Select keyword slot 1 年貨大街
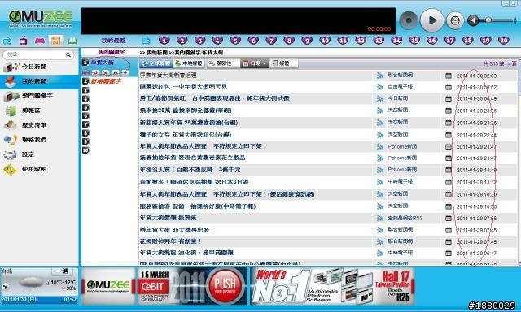 tap(102, 63)
